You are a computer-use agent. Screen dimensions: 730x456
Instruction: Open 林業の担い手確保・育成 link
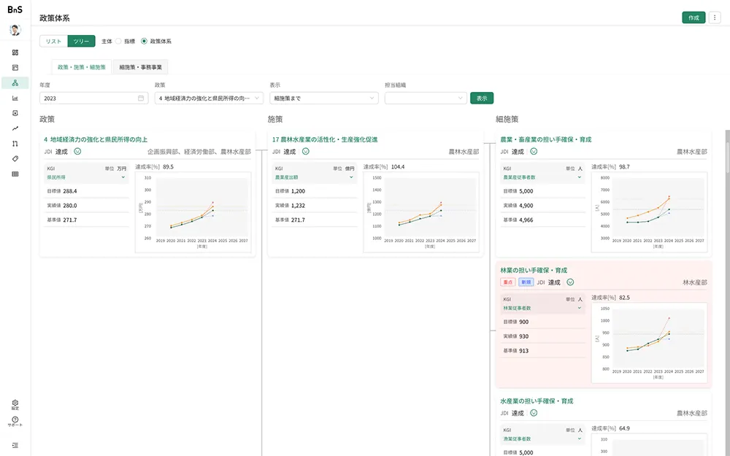(534, 271)
